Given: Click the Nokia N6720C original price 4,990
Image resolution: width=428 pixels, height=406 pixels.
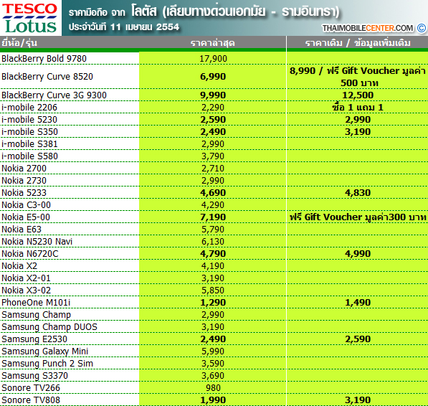Looking at the screenshot, I should (x=358, y=254).
